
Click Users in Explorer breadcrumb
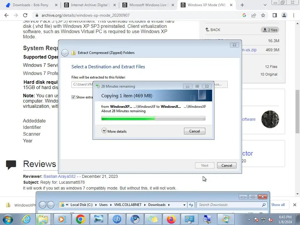pyautogui.click(x=103, y=205)
